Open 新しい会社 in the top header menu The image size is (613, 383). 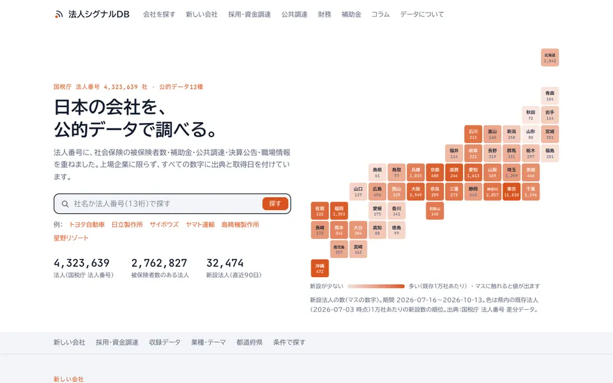coord(202,15)
